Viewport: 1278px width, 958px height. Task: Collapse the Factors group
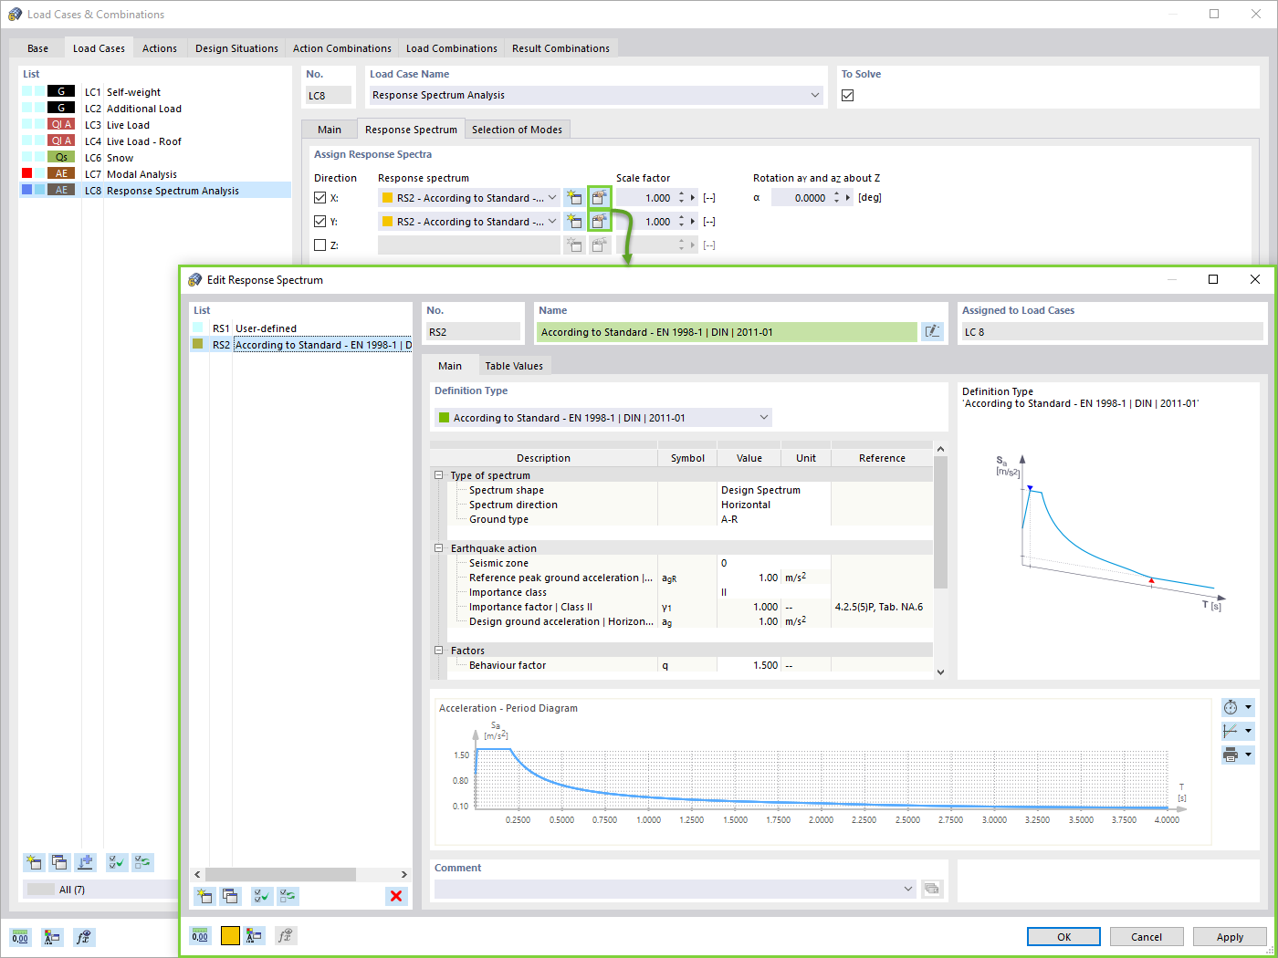[x=439, y=651]
